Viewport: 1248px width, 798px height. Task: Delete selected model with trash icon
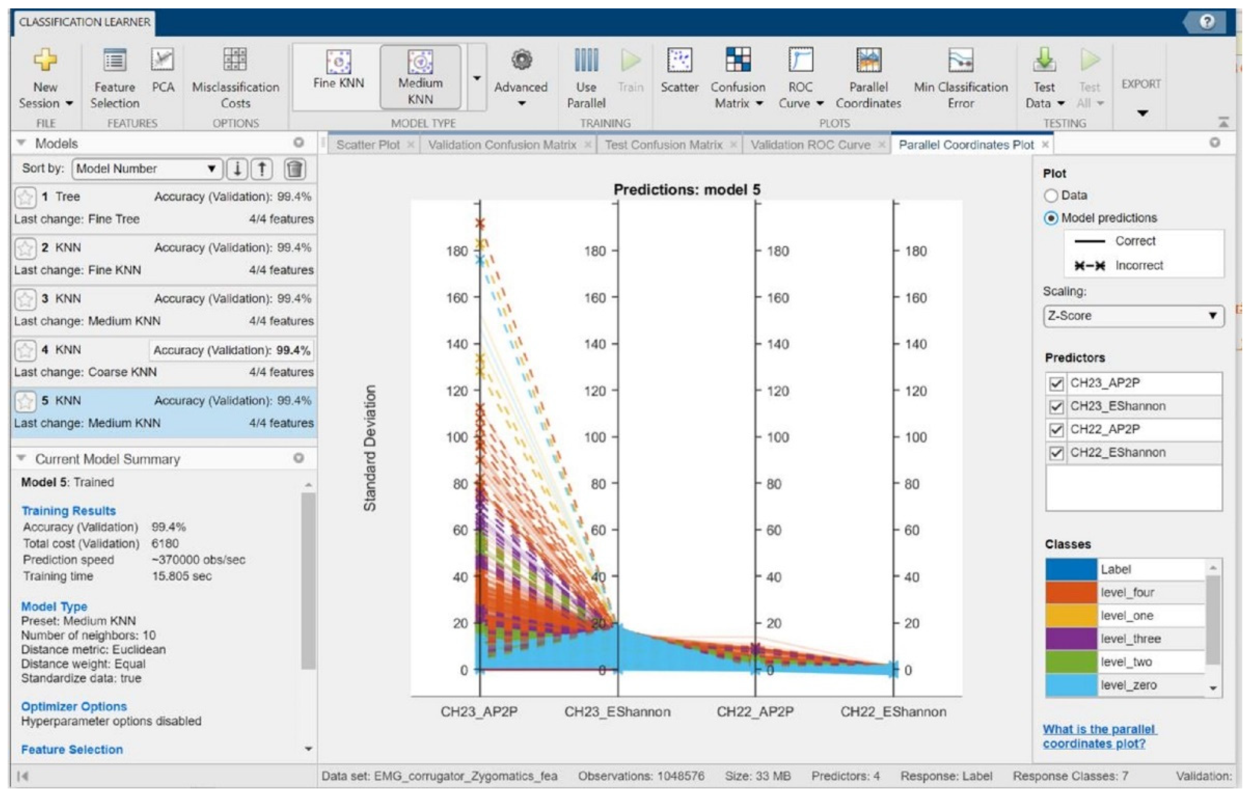[295, 169]
